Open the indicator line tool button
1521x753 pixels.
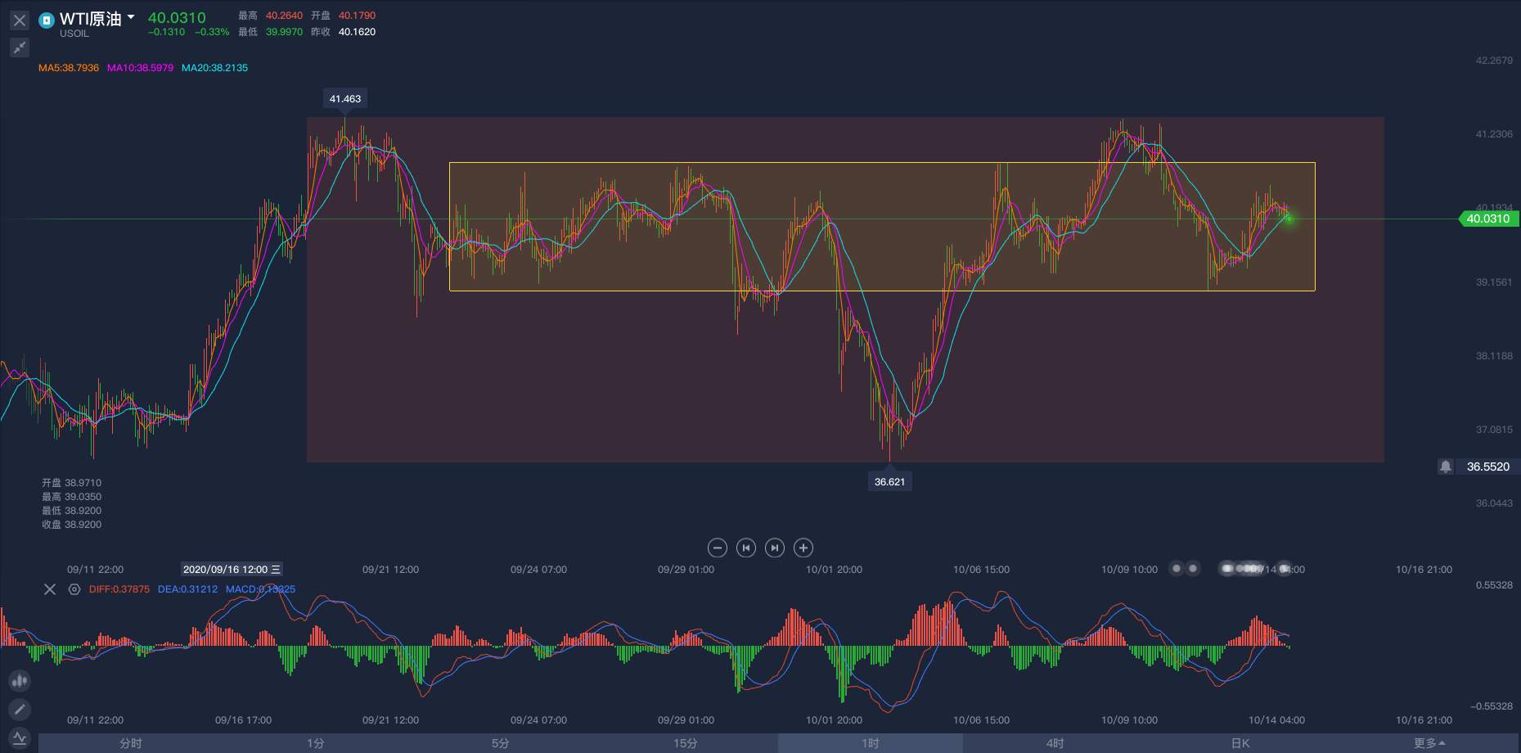20,738
